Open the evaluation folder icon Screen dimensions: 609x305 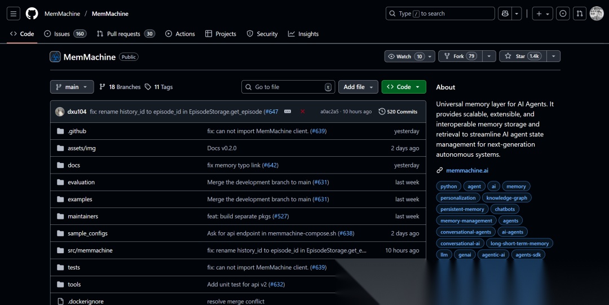point(60,183)
